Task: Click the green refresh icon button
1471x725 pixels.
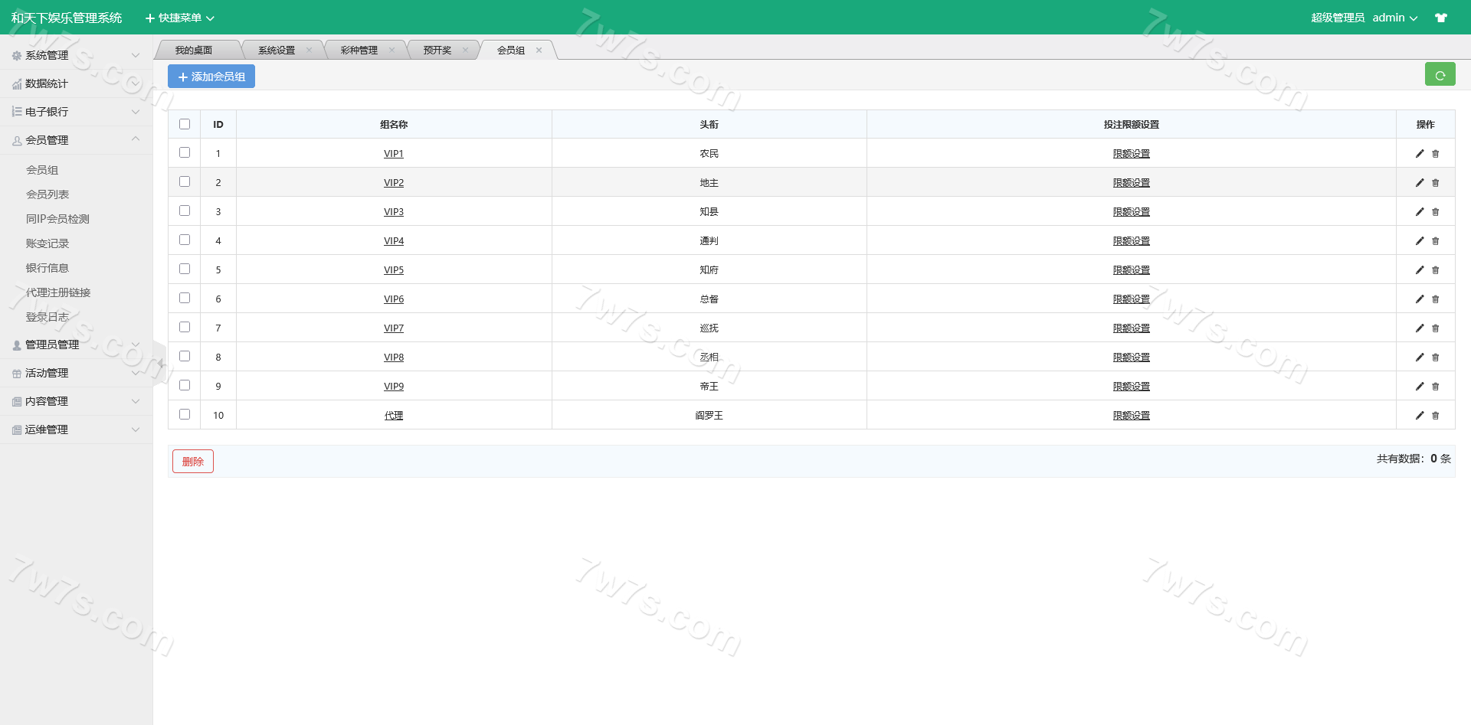Action: 1440,75
